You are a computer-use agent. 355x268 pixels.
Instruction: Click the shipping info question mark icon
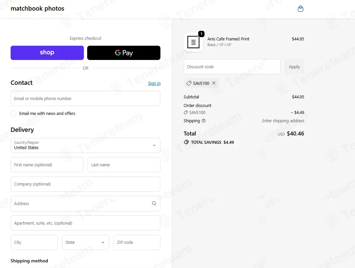(x=204, y=121)
